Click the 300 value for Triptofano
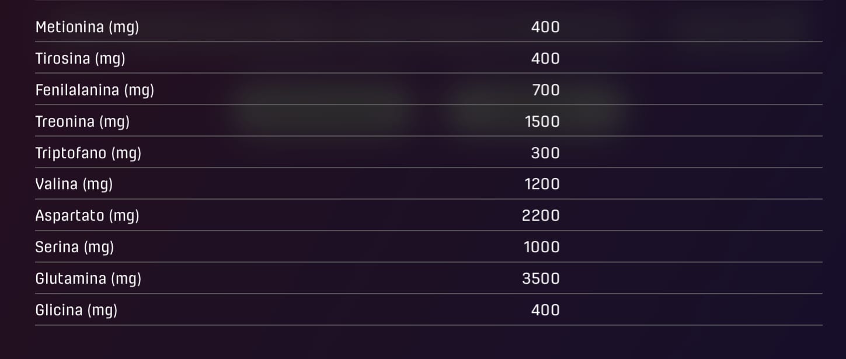The width and height of the screenshot is (846, 359). [x=545, y=154]
